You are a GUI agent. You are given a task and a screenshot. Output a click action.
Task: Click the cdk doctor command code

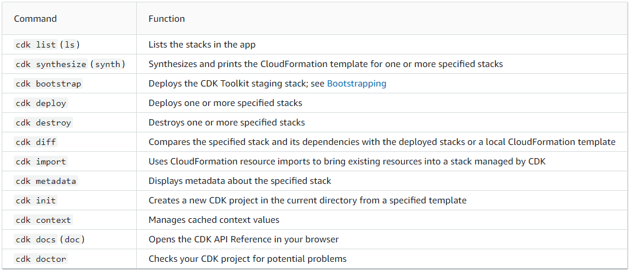[41, 259]
